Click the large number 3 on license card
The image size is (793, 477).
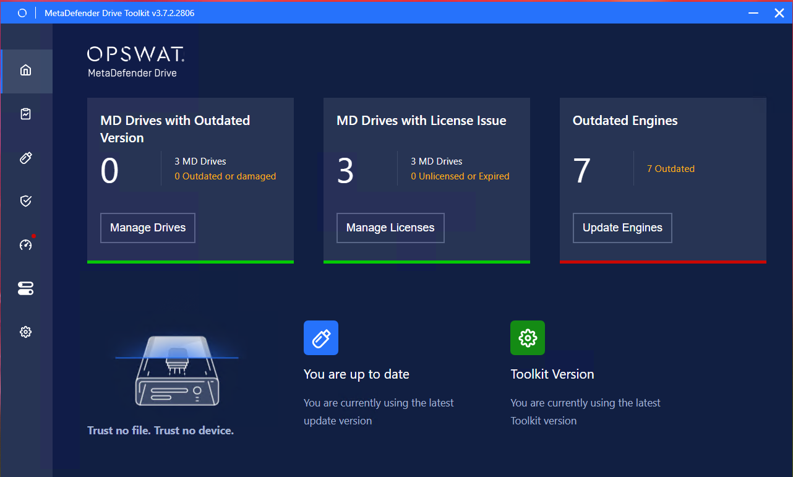[x=345, y=171]
